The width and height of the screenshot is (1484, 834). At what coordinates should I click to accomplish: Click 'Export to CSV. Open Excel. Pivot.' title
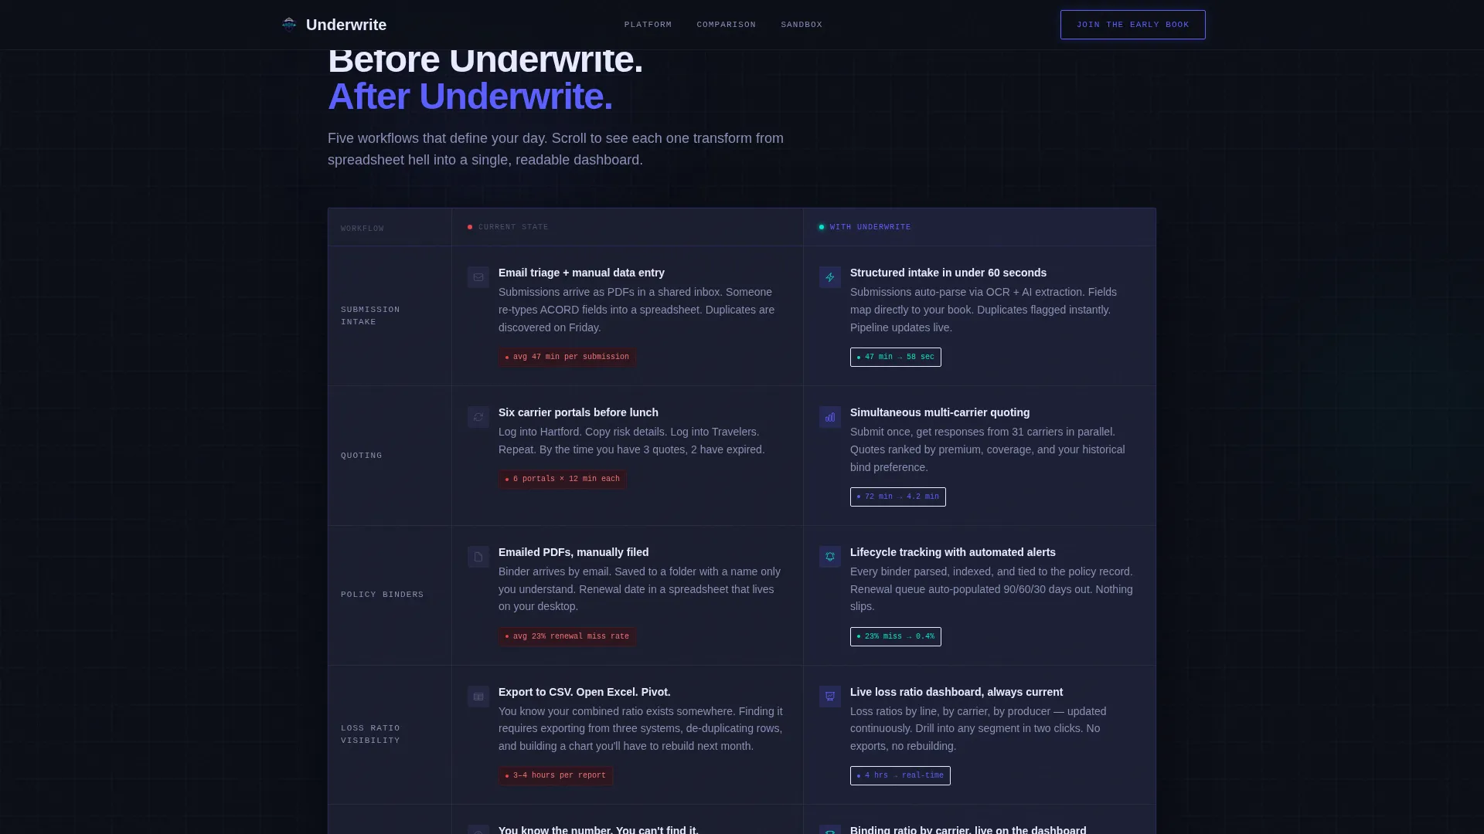584,692
